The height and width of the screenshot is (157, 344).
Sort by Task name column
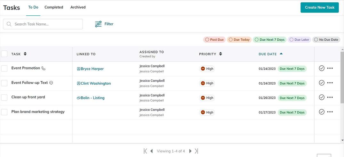25,54
